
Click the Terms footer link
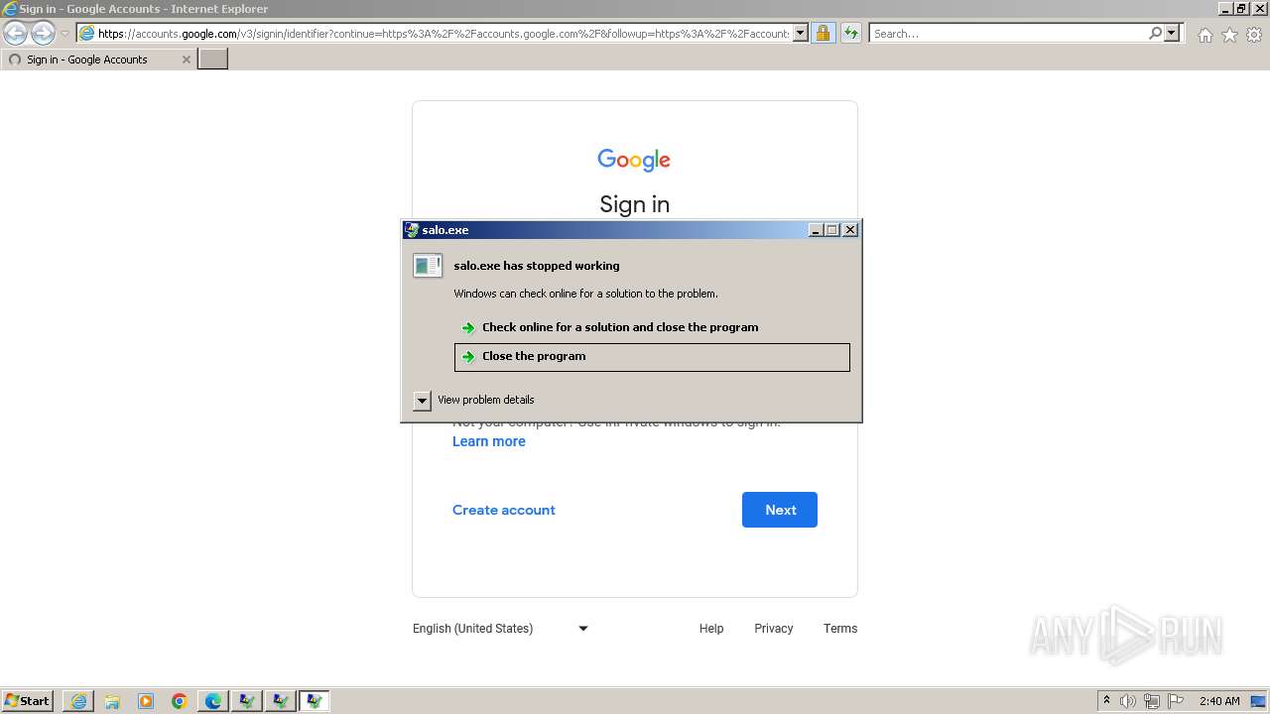pos(840,629)
